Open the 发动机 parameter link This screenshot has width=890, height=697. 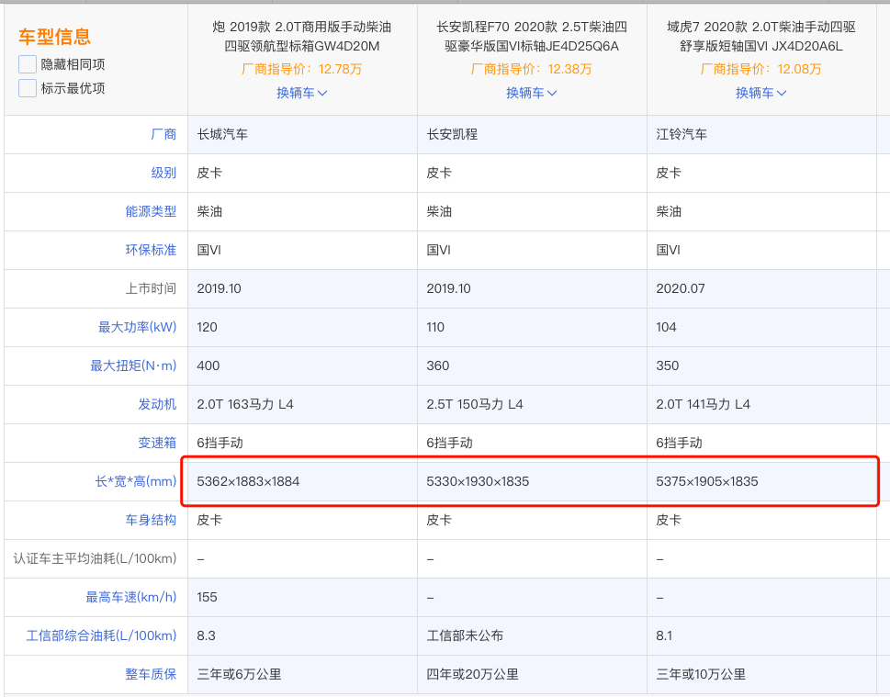157,404
